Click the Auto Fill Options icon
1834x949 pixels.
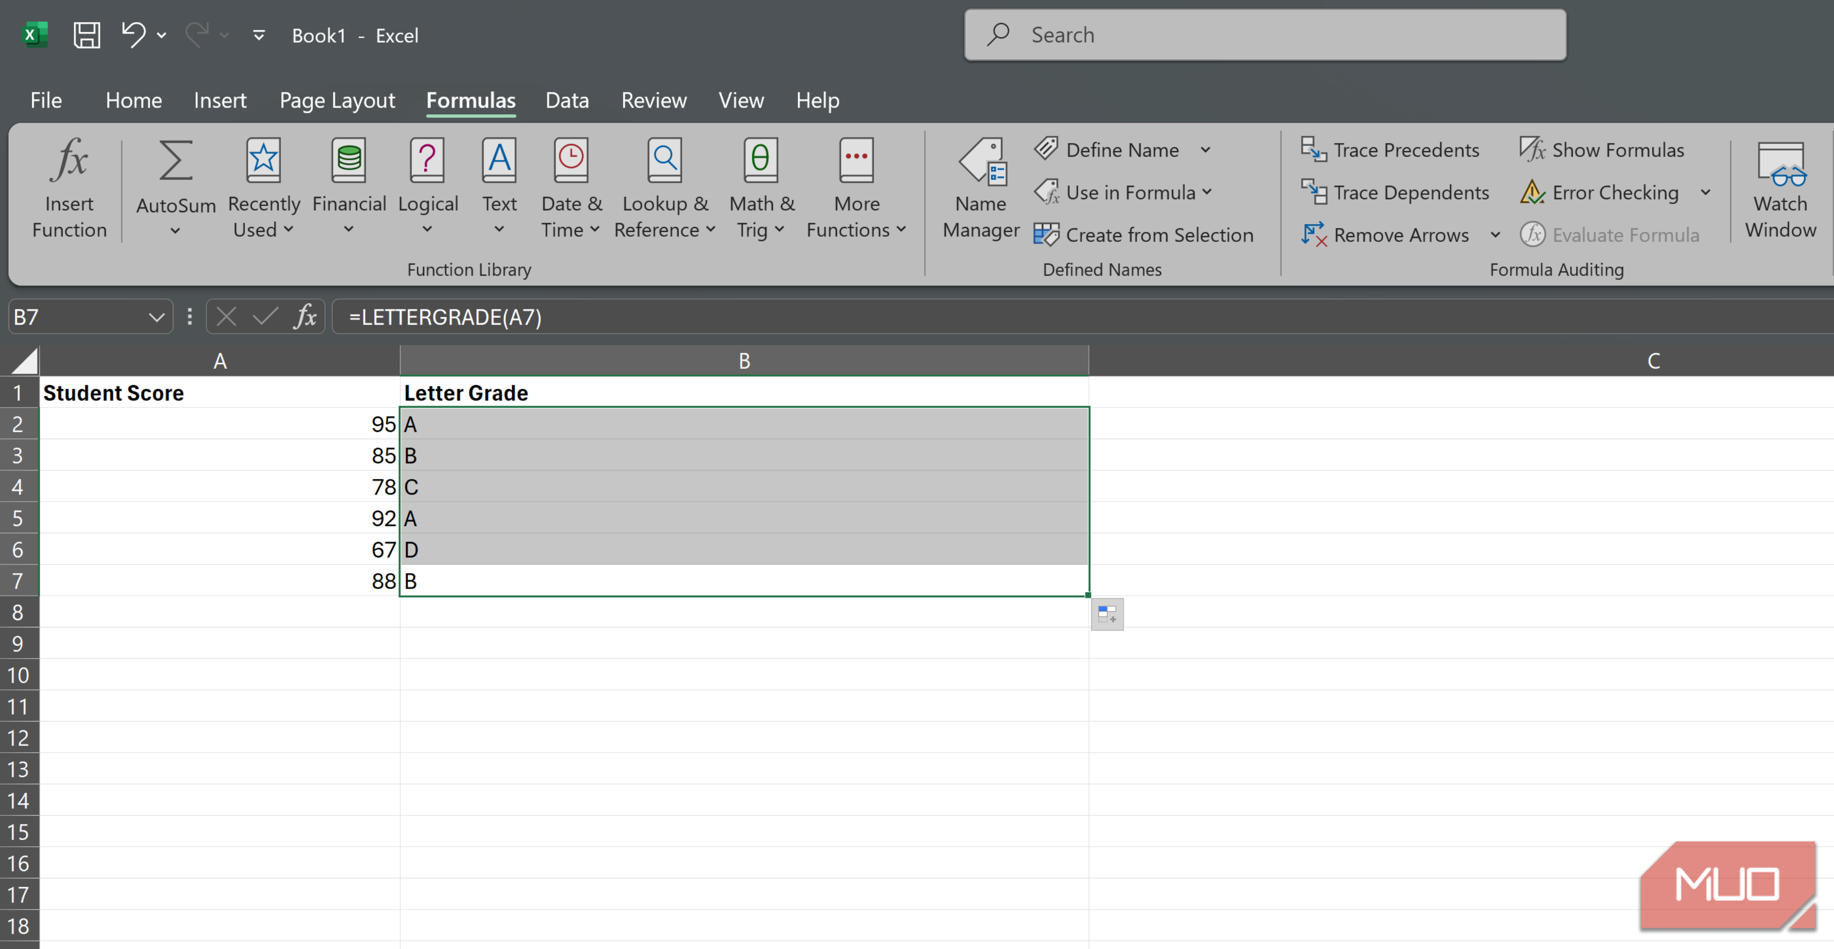pyautogui.click(x=1107, y=614)
